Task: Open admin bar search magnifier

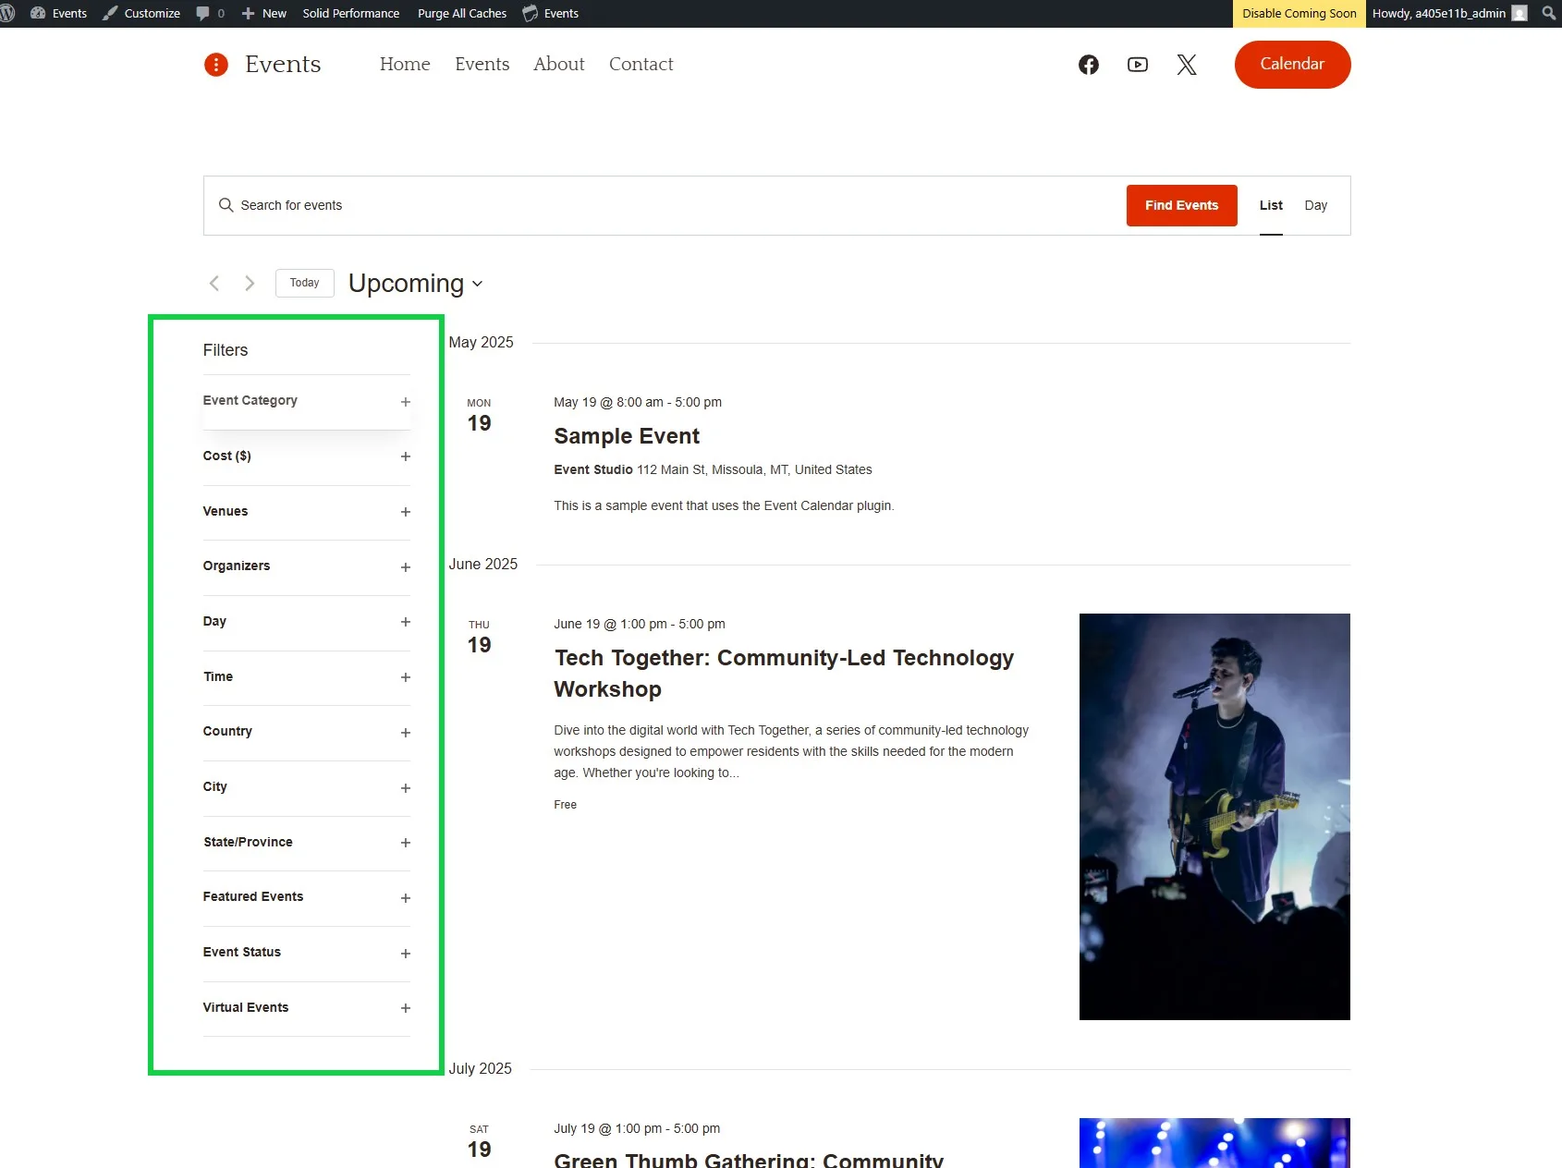Action: [x=1547, y=13]
